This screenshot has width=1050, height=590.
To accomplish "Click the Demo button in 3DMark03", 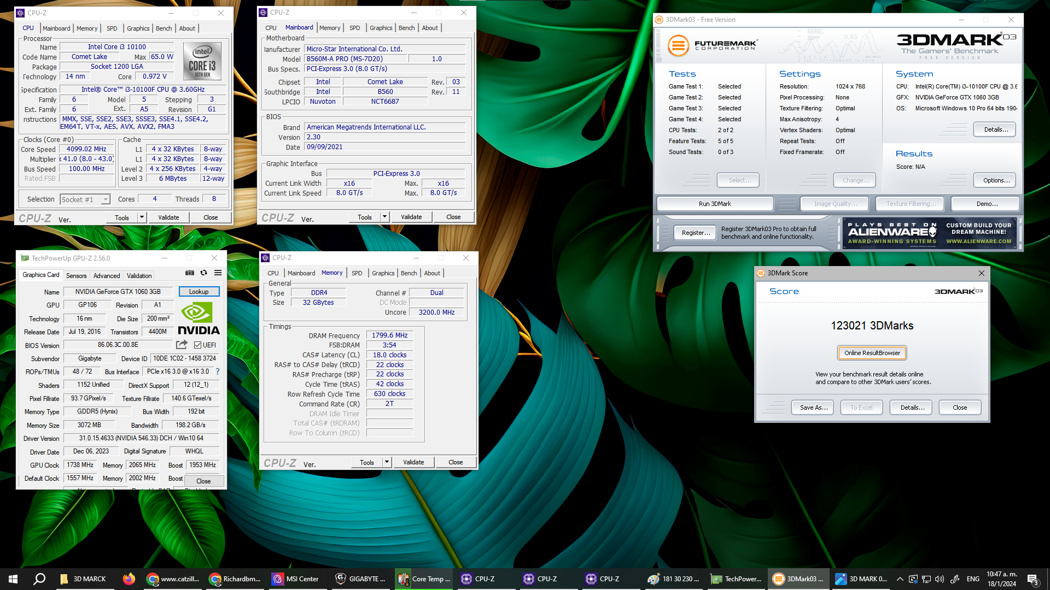I will [x=986, y=204].
